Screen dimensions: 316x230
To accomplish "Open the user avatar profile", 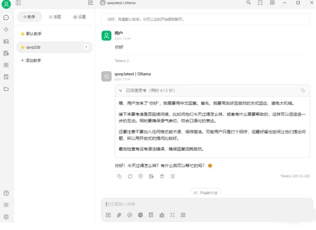I will coord(6,4).
